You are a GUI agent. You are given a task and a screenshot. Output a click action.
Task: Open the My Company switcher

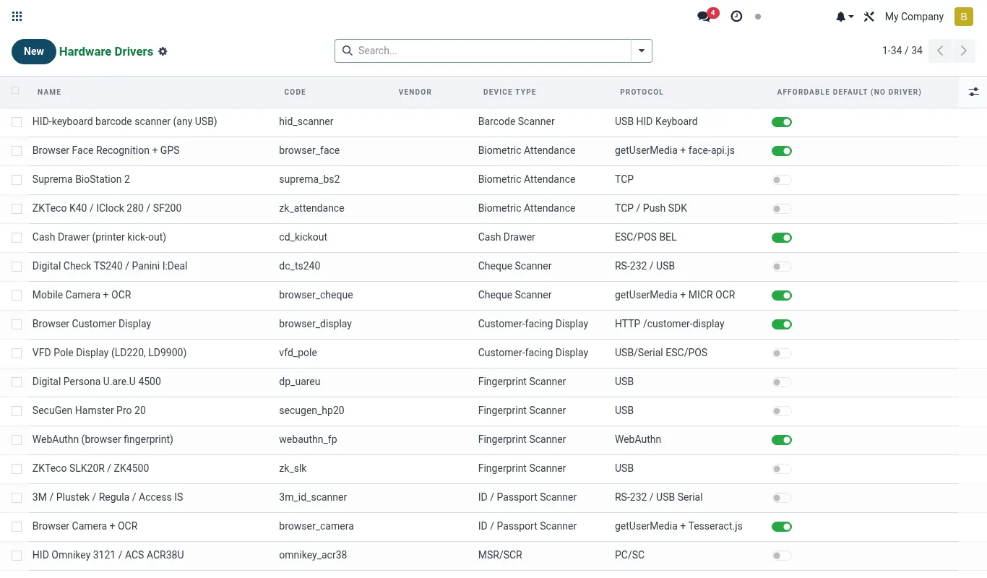[x=914, y=17]
